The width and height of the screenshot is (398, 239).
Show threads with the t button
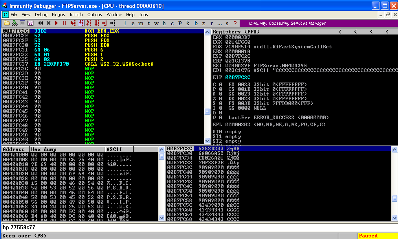[x=149, y=23]
